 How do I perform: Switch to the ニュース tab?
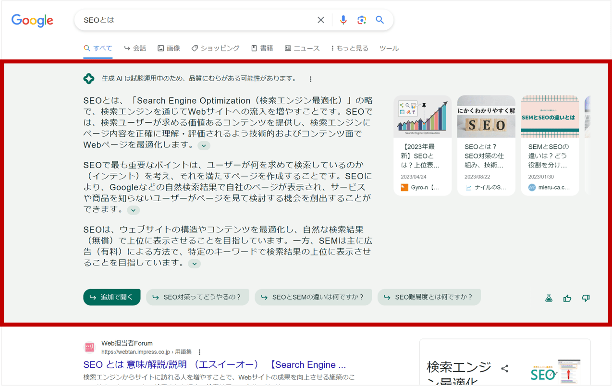click(302, 48)
